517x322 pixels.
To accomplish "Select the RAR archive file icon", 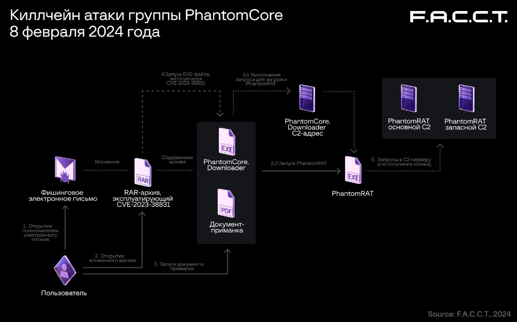I will point(142,172).
